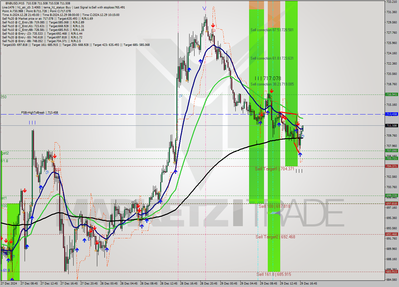
Task: Select the Target100: 697.818 targets summary line
Action: 76,45
